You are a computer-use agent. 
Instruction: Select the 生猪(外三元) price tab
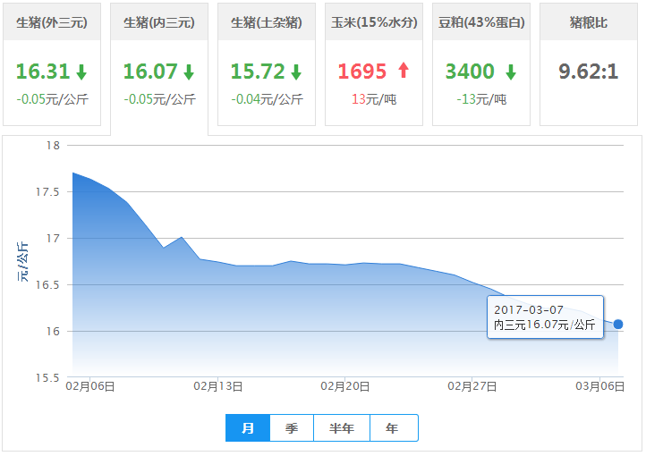[x=51, y=22]
